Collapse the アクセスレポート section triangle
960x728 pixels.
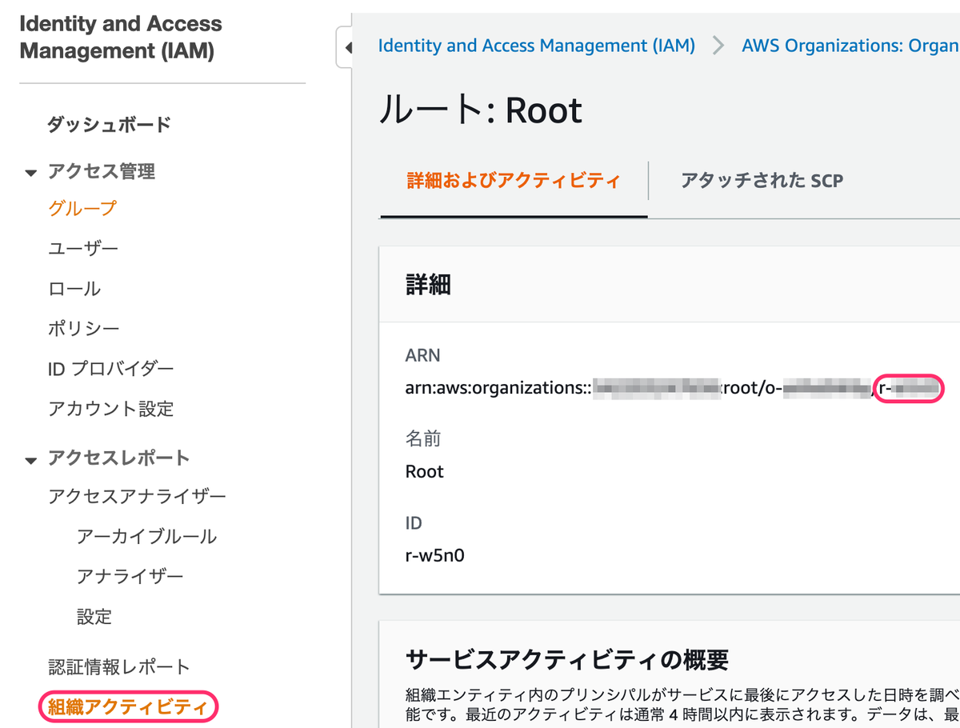pyautogui.click(x=30, y=460)
